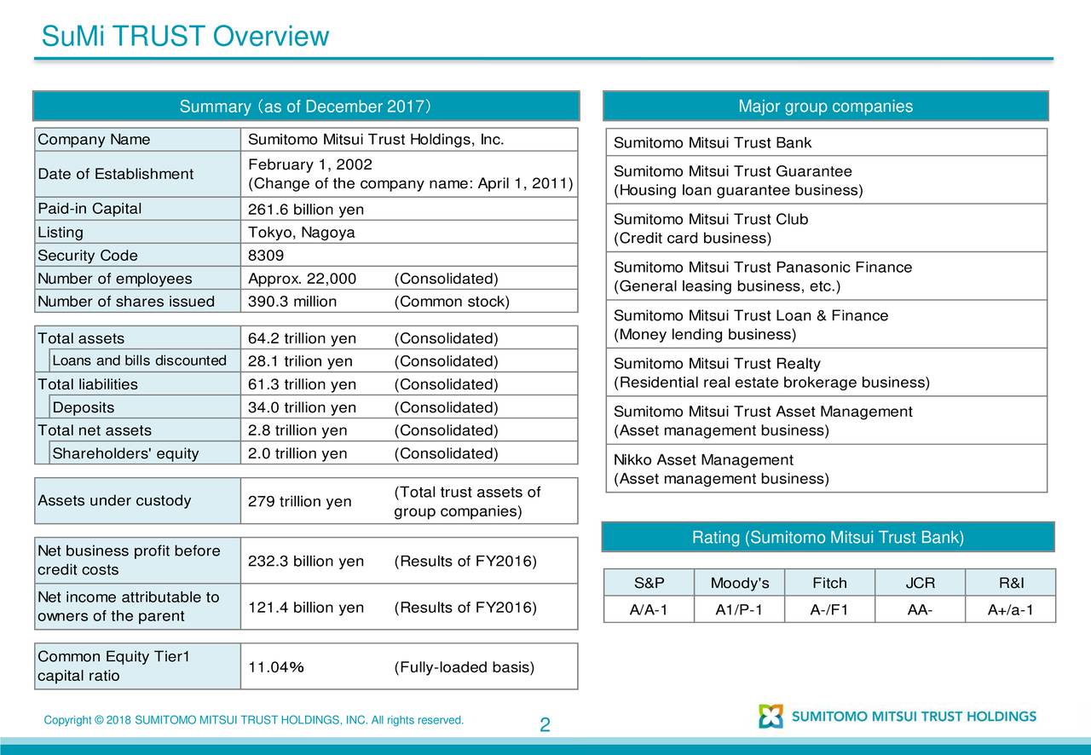Select the '2.0 trillion yen' value

pyautogui.click(x=297, y=453)
